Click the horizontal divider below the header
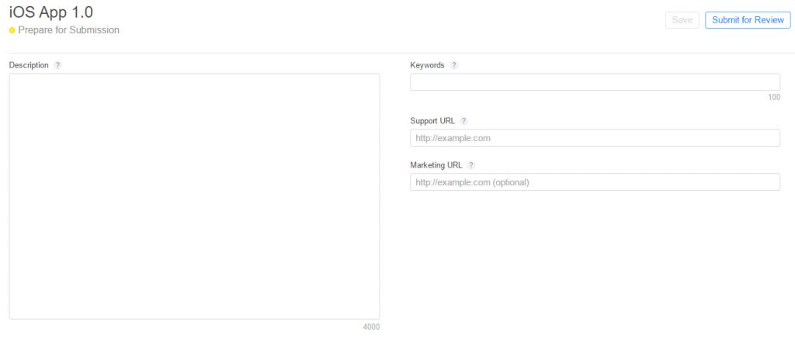The width and height of the screenshot is (795, 346). click(397, 53)
